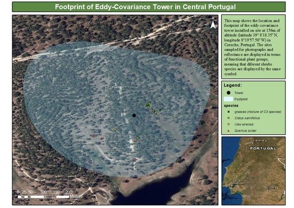Click the north arrow on the map
294x208 pixels.
tap(213, 25)
